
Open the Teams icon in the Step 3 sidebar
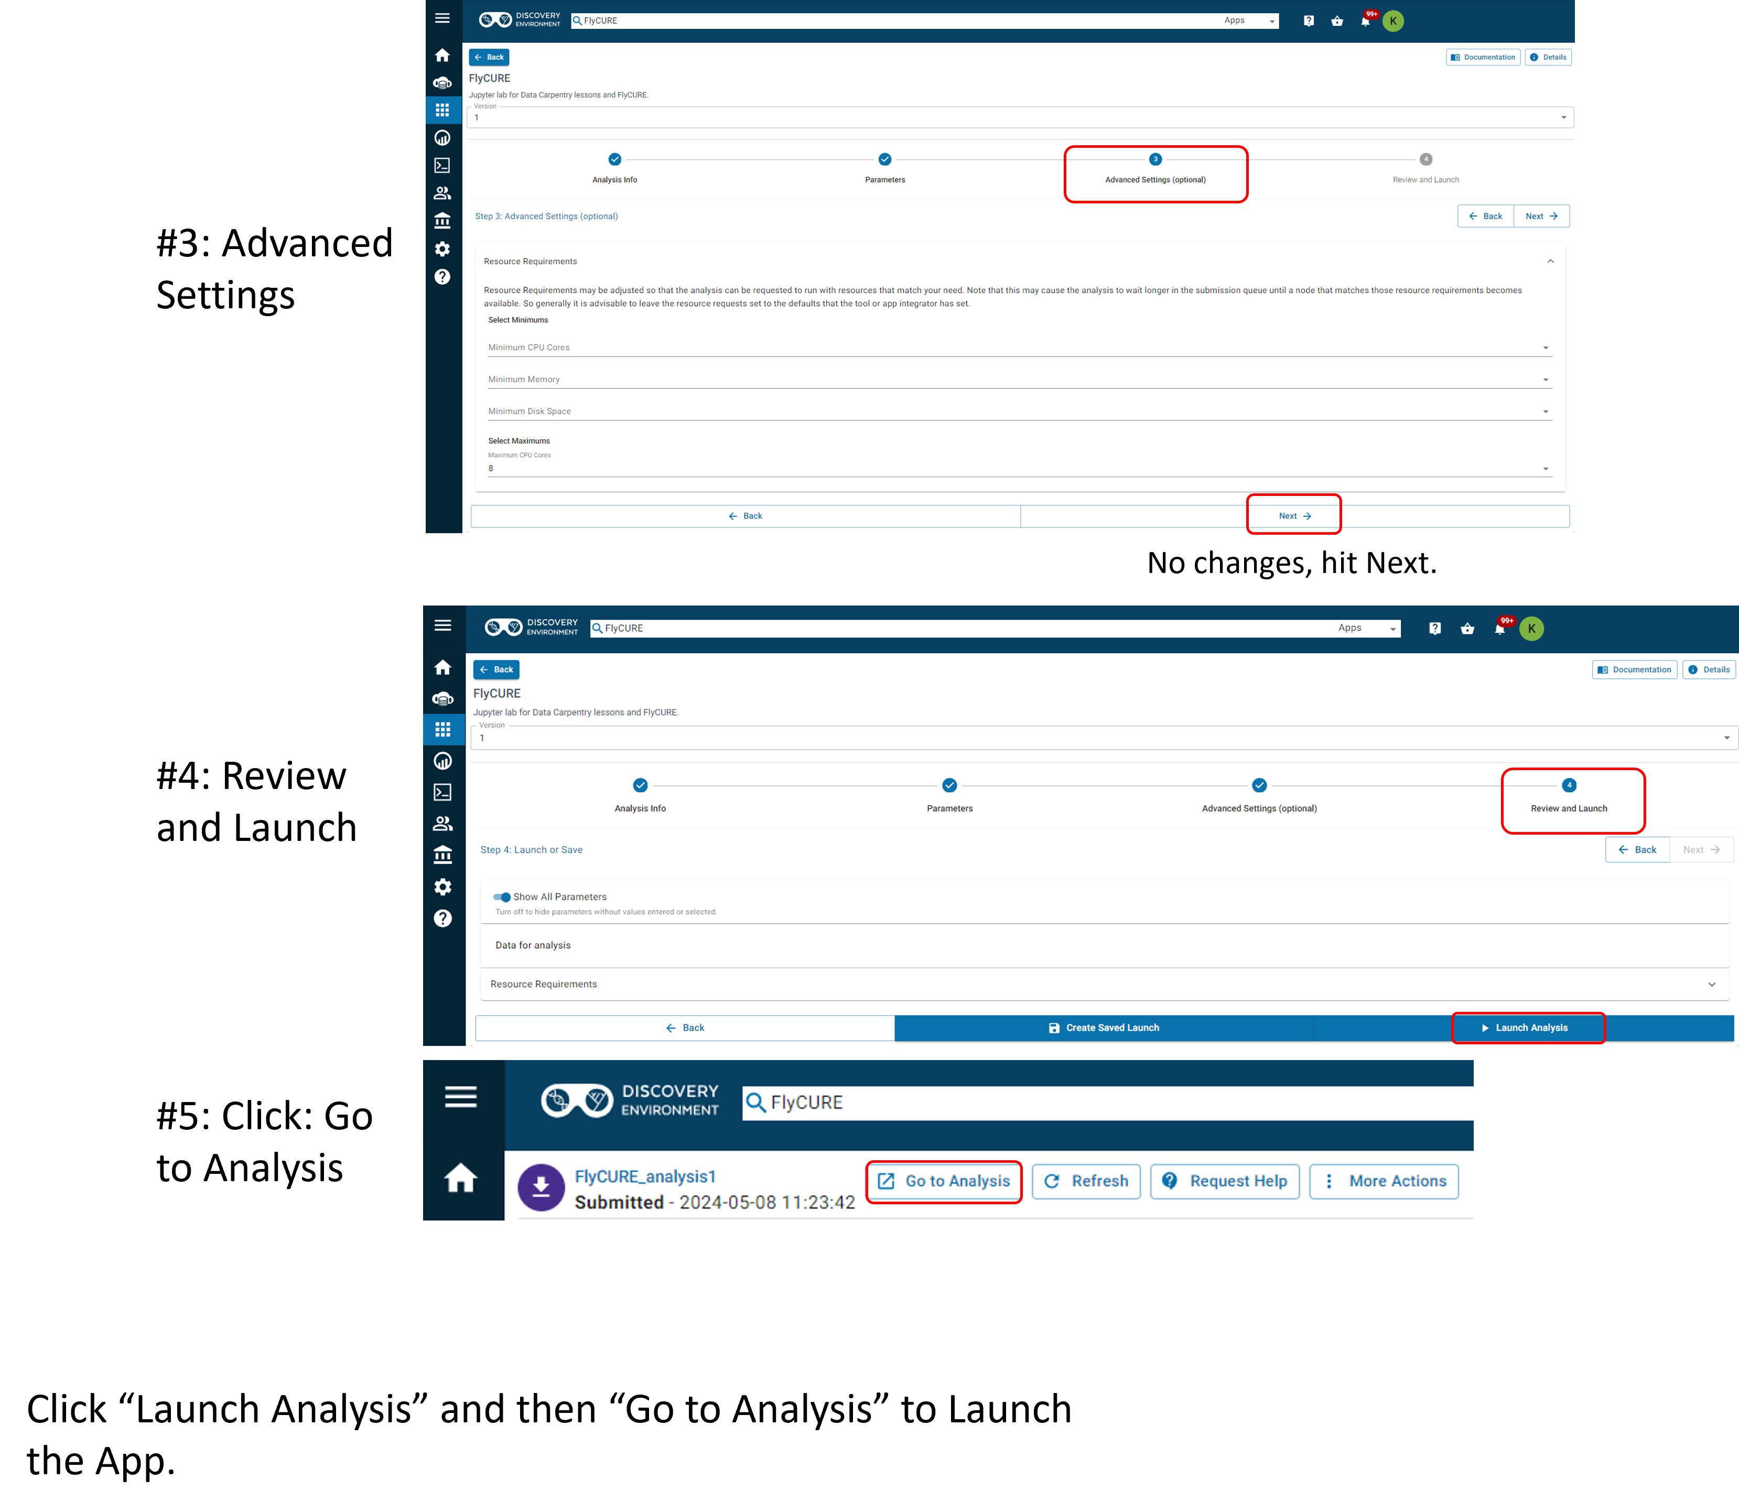tap(442, 192)
